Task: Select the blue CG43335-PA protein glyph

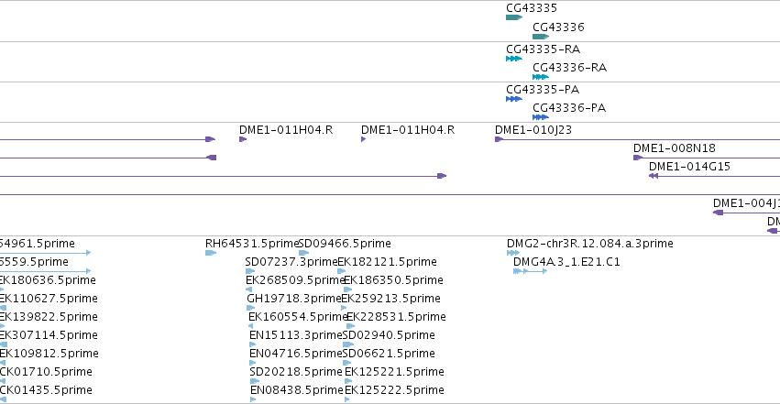Action: [514, 99]
